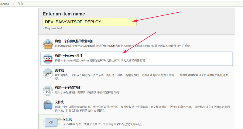Click the multi-configuration description text
This screenshot has height=129, width=243.
pos(87,93)
